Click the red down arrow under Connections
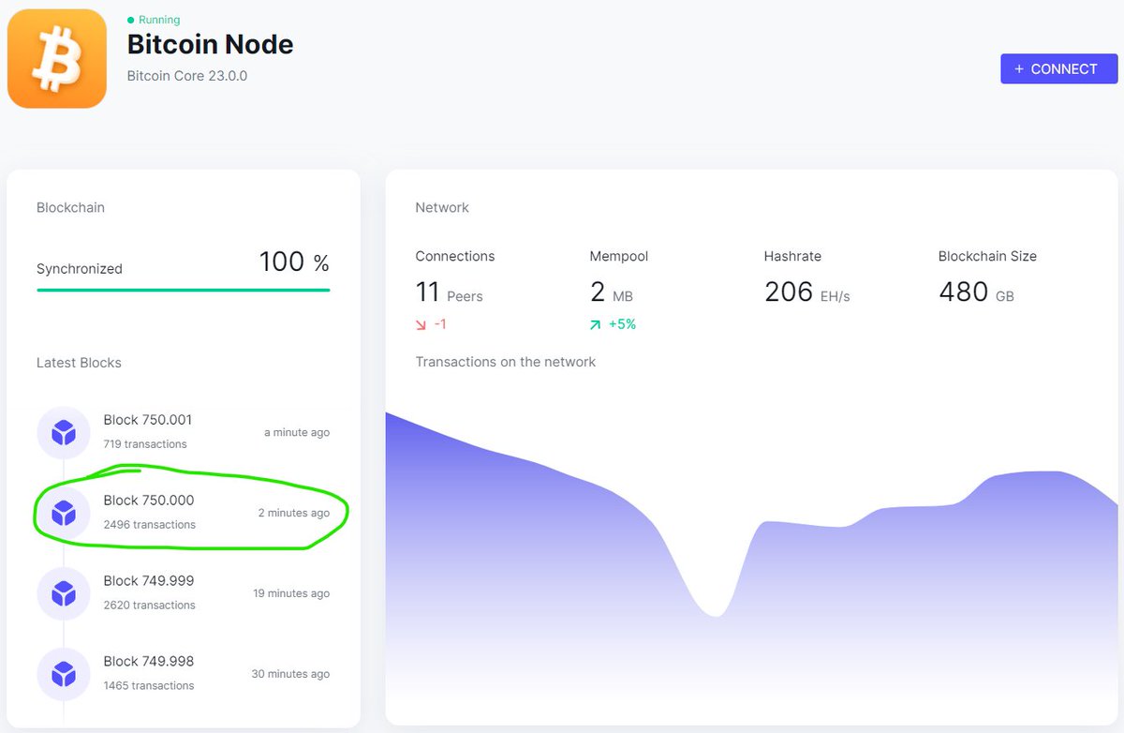This screenshot has width=1124, height=733. click(x=421, y=324)
